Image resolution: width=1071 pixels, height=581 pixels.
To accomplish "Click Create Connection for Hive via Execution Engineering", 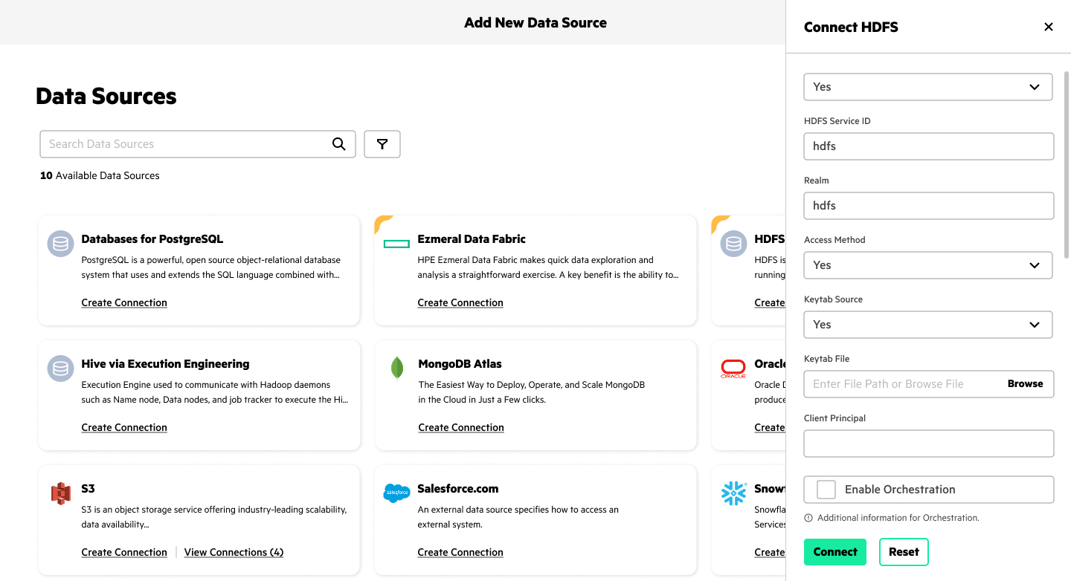I will (124, 427).
